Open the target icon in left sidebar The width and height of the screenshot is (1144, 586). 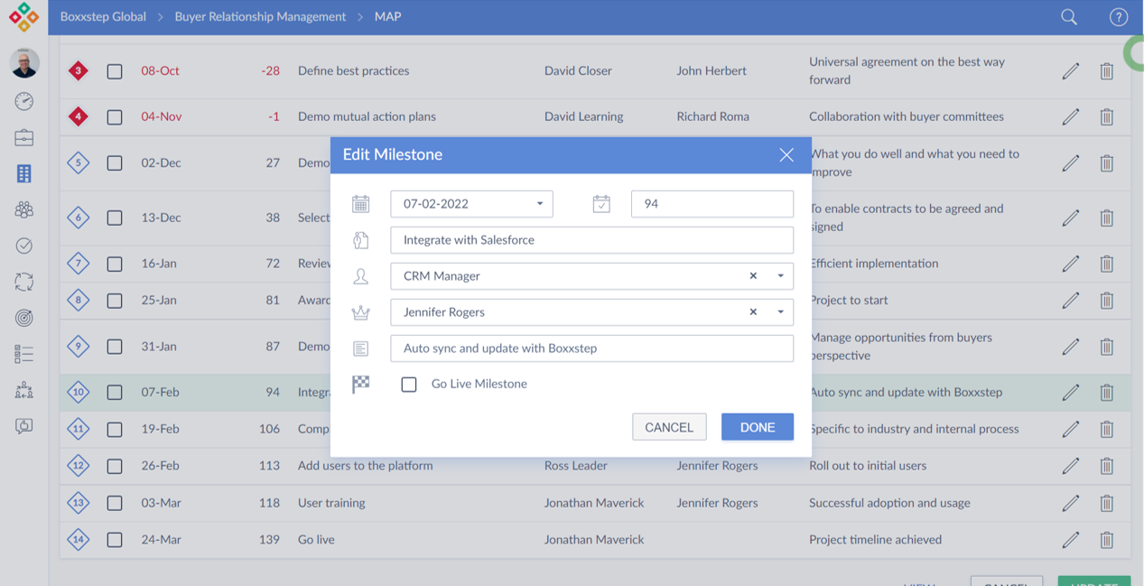24,318
